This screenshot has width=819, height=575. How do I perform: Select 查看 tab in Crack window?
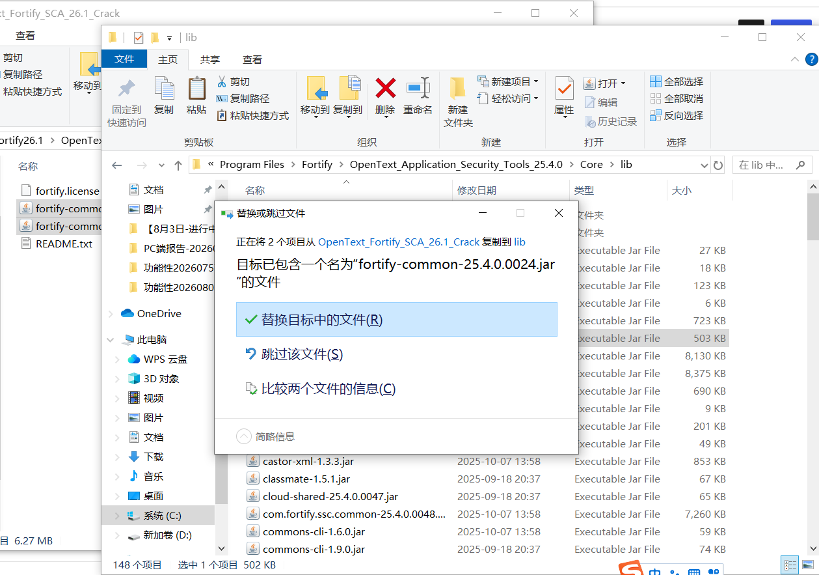tap(25, 36)
